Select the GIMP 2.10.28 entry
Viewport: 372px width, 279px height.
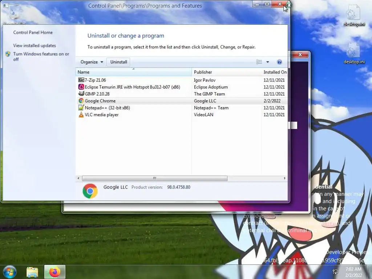[x=97, y=94]
